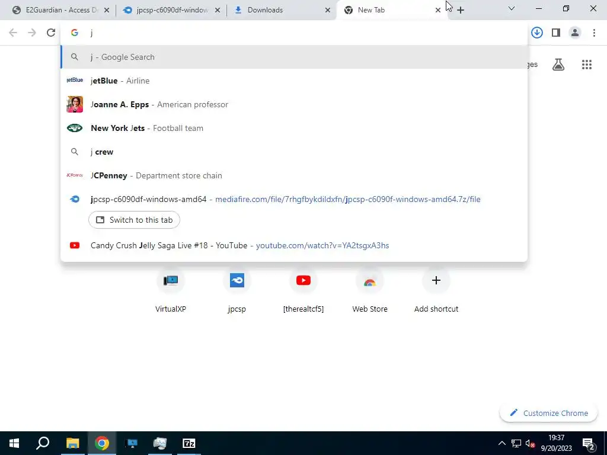The image size is (607, 455).
Task: Click the browser forward arrow
Action: pyautogui.click(x=32, y=33)
